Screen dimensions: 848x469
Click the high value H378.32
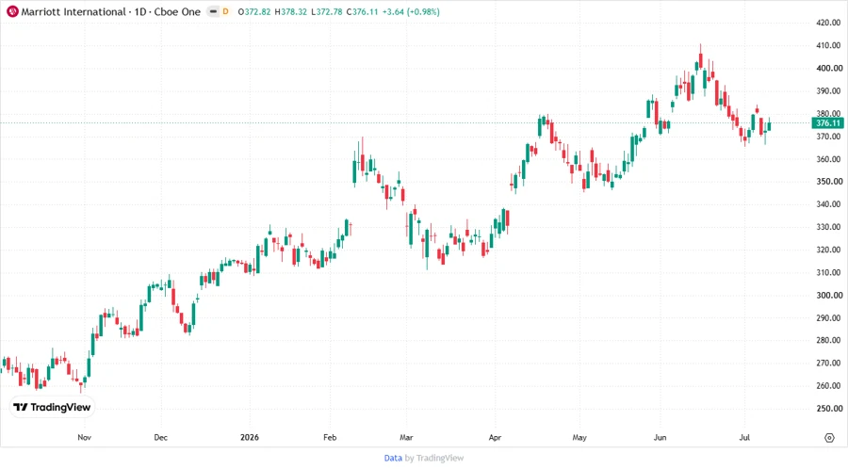point(291,11)
